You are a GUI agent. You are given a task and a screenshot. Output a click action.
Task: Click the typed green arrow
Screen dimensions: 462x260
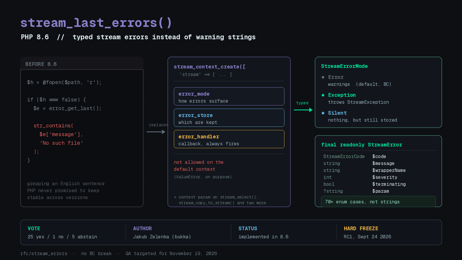tap(303, 110)
